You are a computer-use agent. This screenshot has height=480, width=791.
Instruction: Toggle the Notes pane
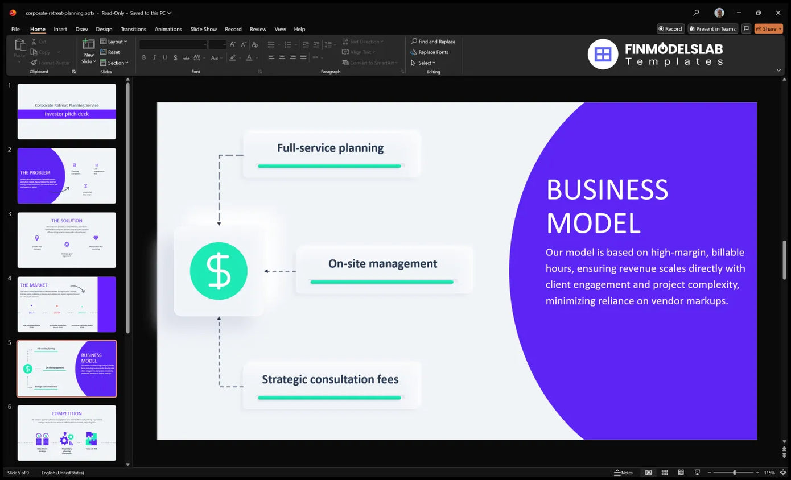624,473
